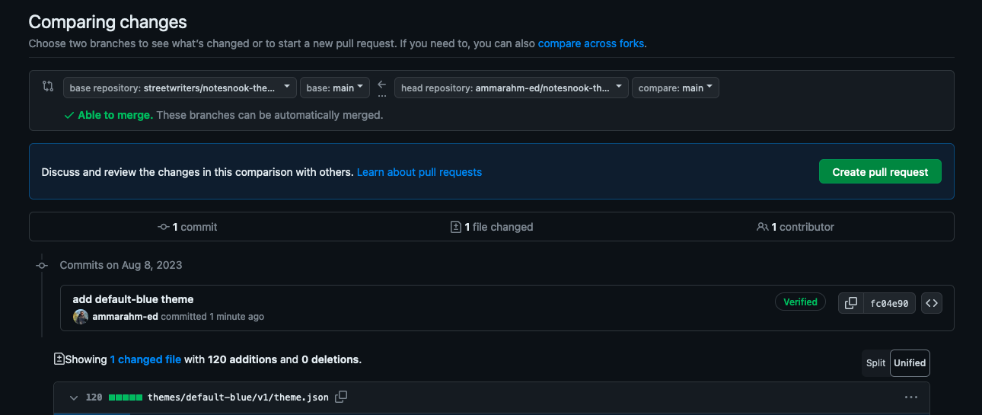Open the 'compare across forks' link
This screenshot has width=982, height=415.
tap(591, 43)
